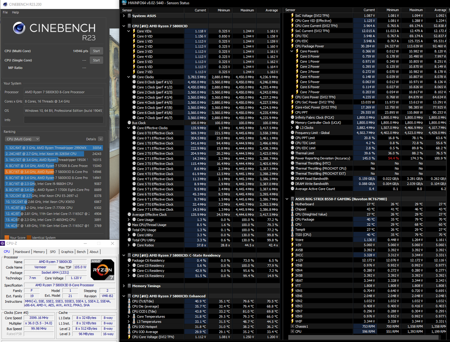Click the Average Effective Clock icon
The image size is (450, 342).
coord(130,215)
